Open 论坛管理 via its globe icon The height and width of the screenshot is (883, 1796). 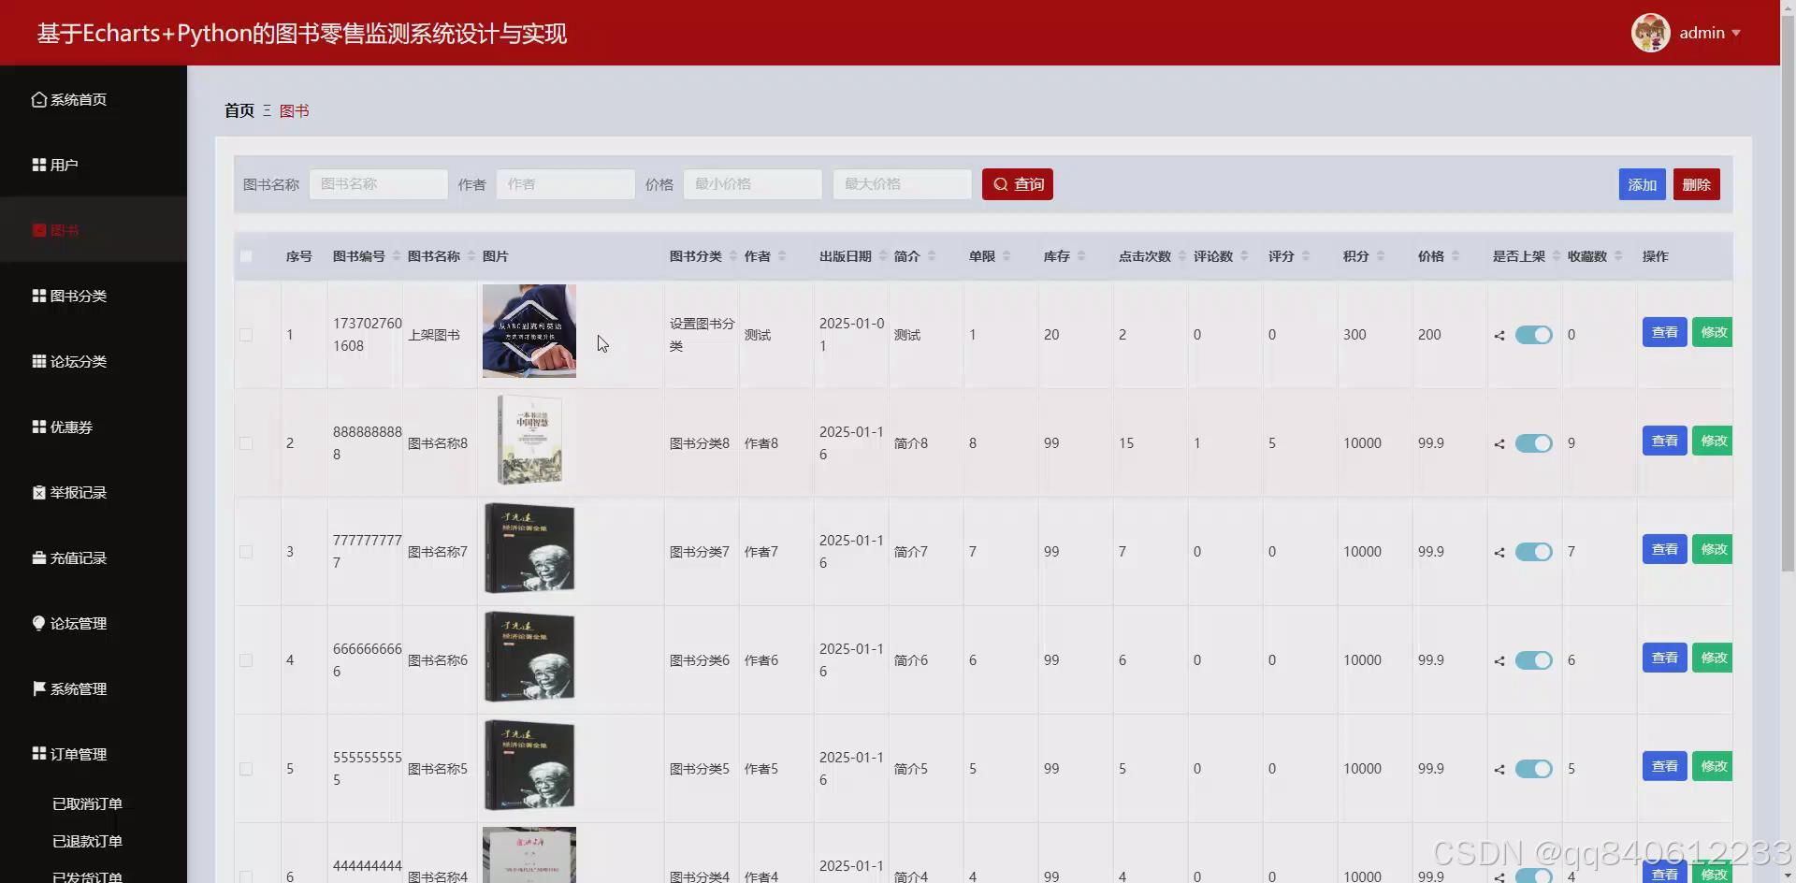point(38,623)
